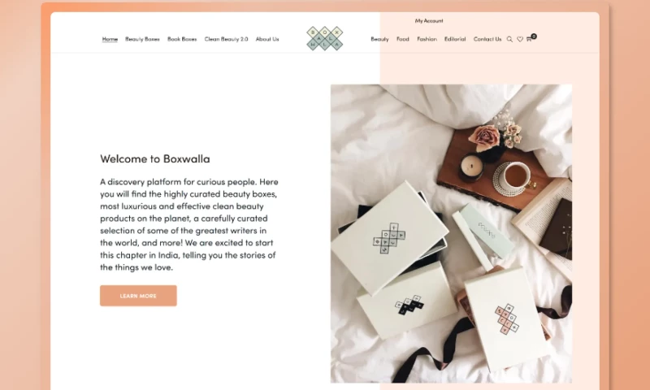Viewport: 650px width, 390px height.
Task: Click the Learn More button
Action: click(138, 296)
